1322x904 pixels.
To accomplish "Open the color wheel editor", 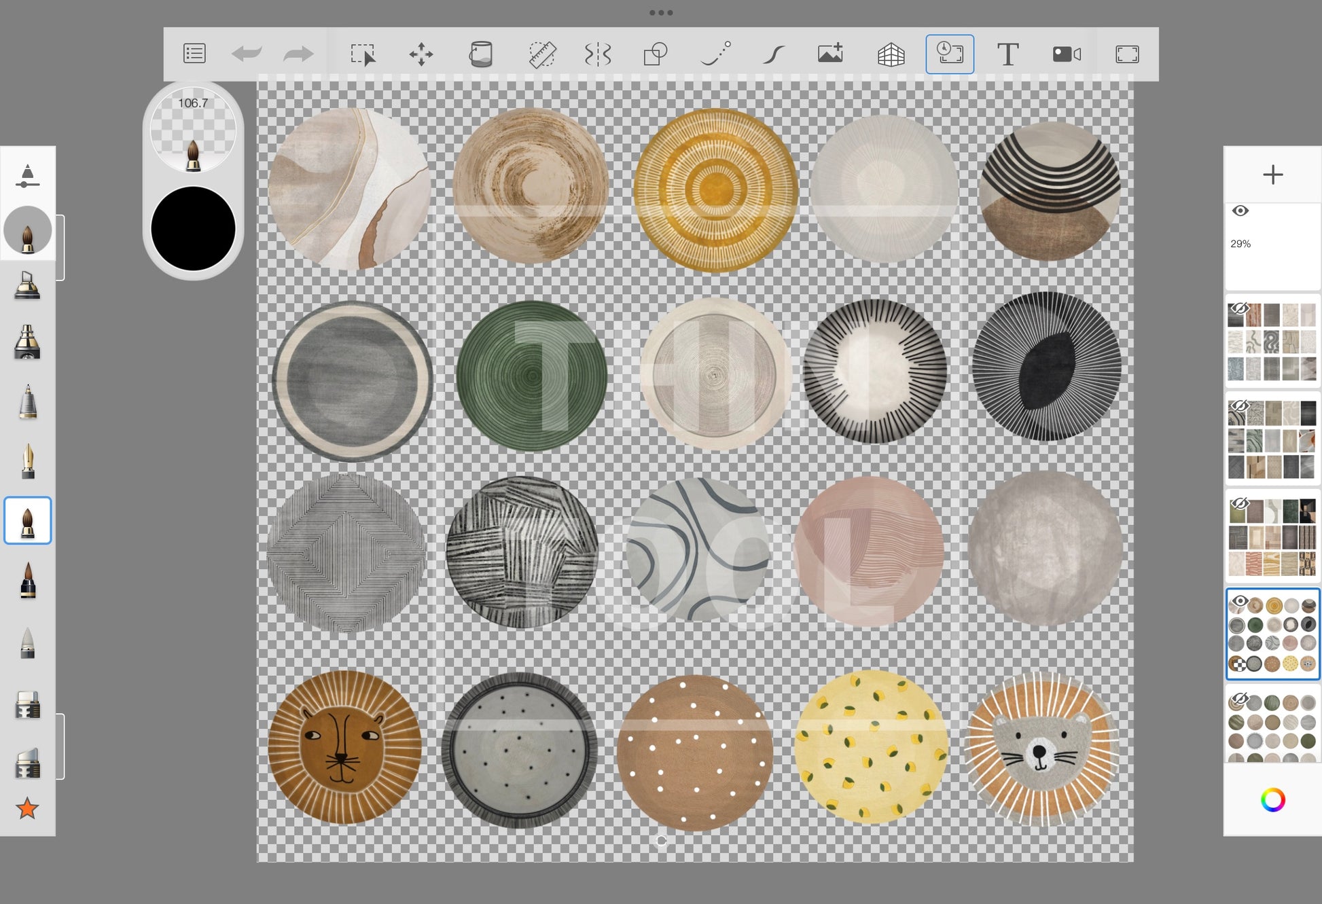I will click(x=1272, y=799).
